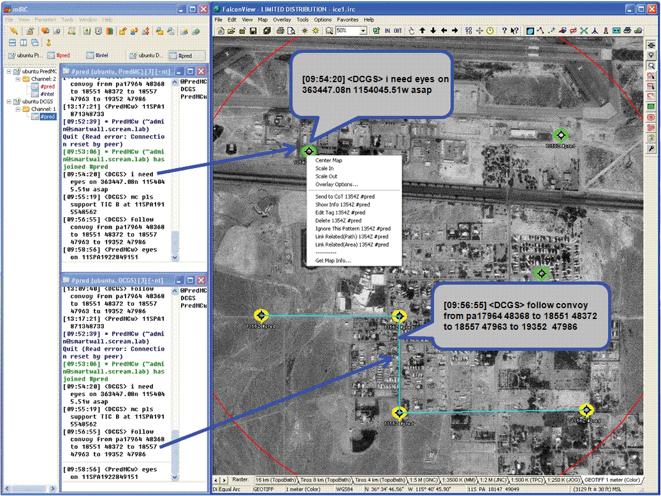661x496 pixels.
Task: Select highlighted #pred under Channel: 1
Action: click(48, 117)
